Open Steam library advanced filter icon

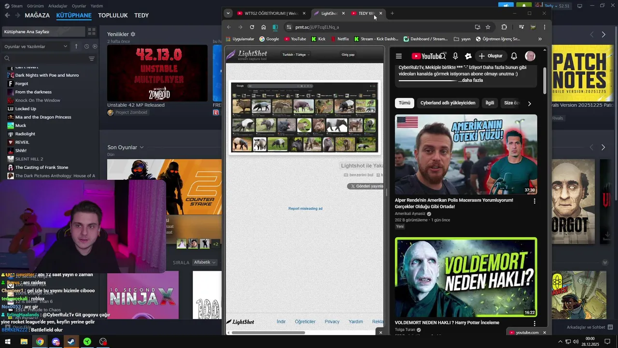(92, 58)
